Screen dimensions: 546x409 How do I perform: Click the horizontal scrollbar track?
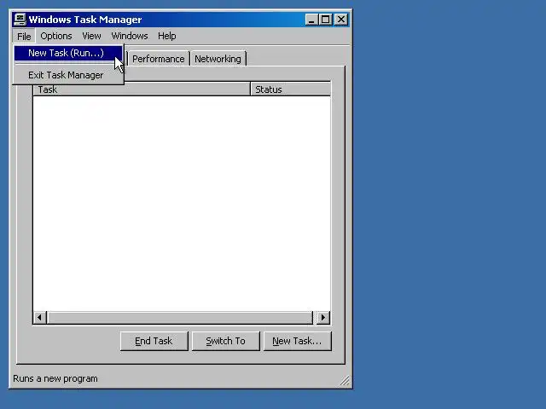tap(180, 318)
